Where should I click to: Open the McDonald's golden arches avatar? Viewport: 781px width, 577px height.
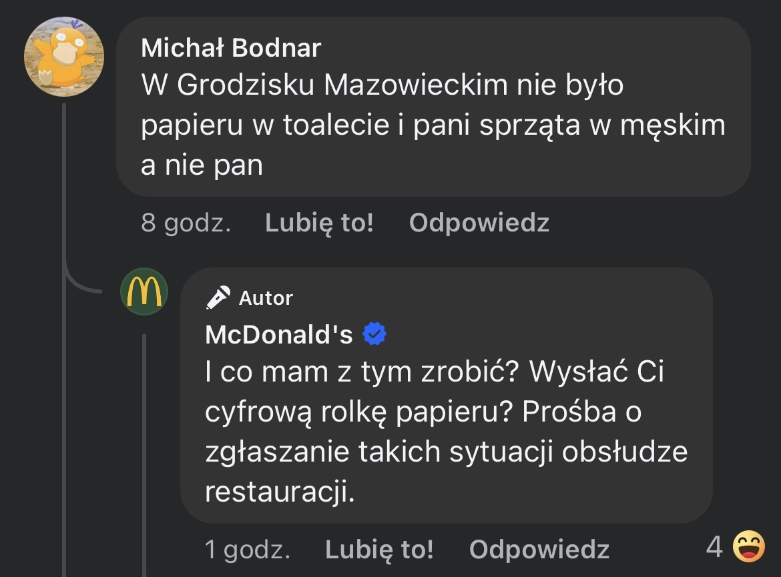[x=144, y=292]
